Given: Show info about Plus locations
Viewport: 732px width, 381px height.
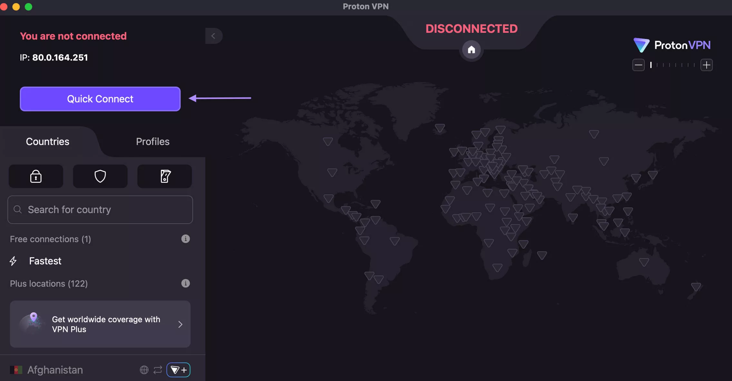Looking at the screenshot, I should pyautogui.click(x=185, y=283).
